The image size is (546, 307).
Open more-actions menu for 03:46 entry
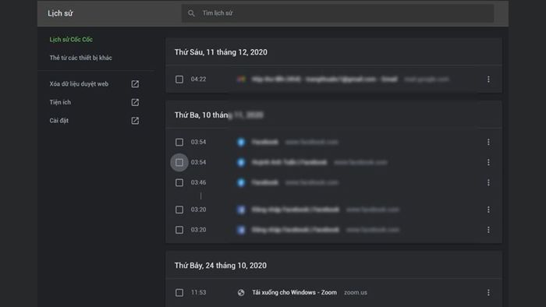[x=488, y=182]
